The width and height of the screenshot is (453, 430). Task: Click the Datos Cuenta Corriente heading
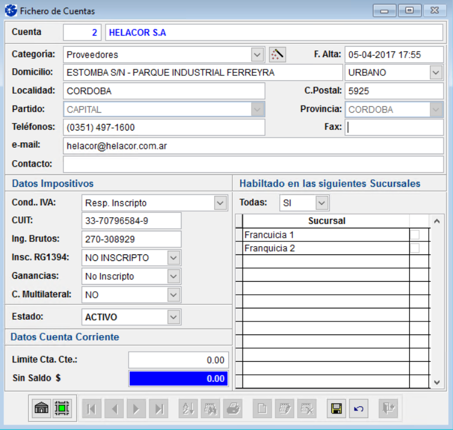[x=65, y=337]
